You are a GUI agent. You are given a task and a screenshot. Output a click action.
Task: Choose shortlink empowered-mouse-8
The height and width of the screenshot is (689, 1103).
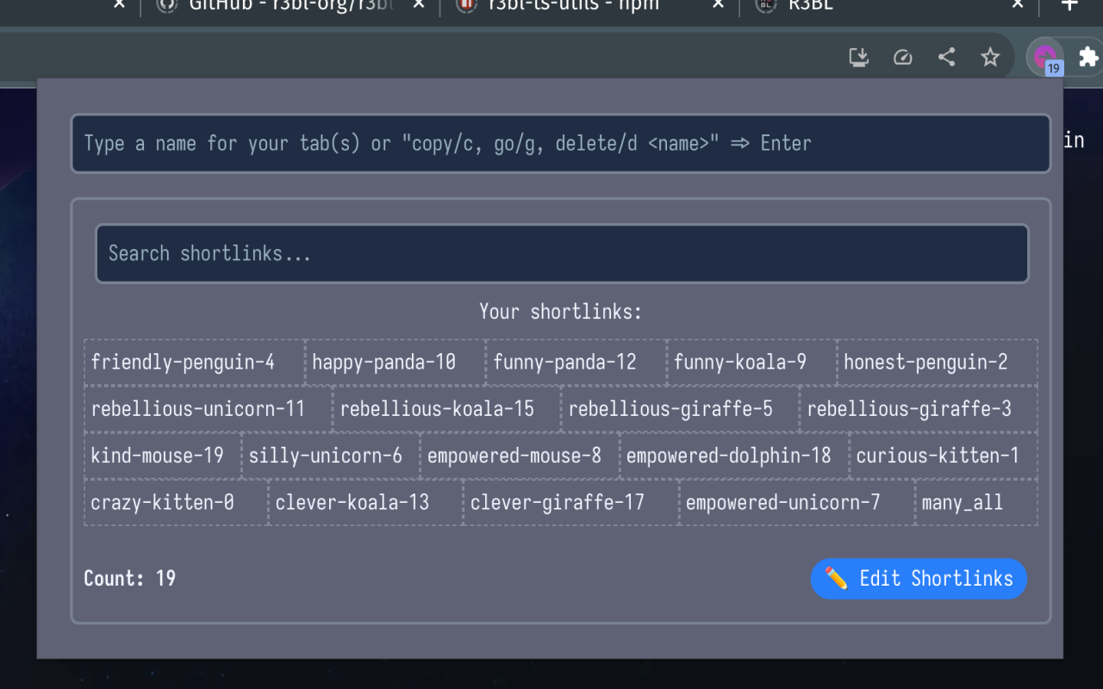coord(520,455)
